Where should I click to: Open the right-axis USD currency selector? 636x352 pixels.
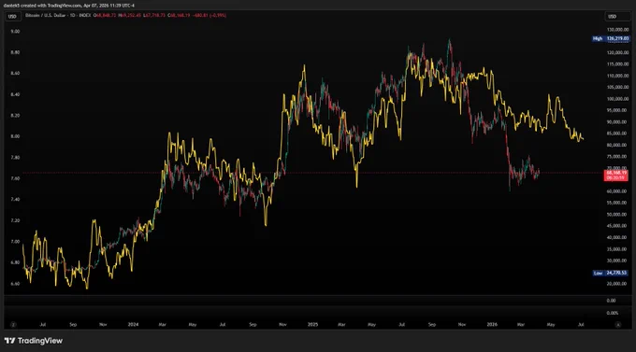[x=617, y=16]
